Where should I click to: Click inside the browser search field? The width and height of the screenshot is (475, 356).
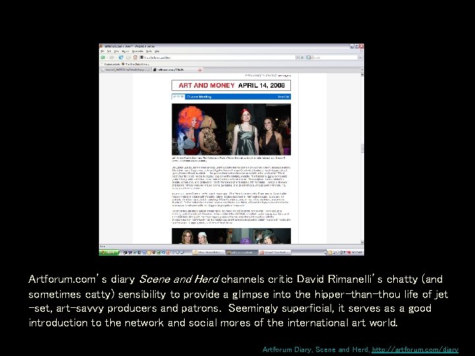[334, 57]
